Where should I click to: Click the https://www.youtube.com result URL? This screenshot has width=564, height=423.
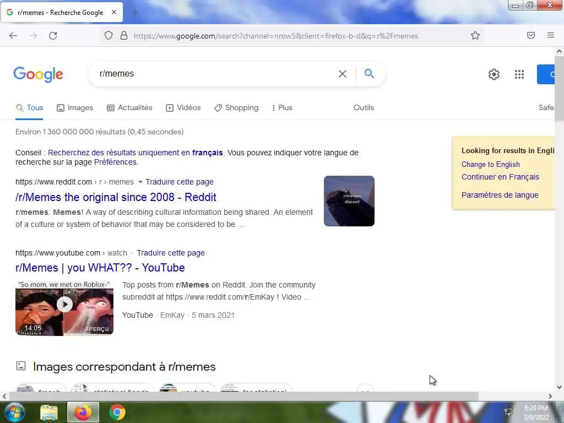click(57, 253)
